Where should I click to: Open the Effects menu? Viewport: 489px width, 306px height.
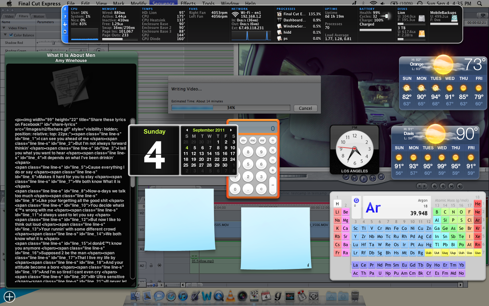click(188, 3)
